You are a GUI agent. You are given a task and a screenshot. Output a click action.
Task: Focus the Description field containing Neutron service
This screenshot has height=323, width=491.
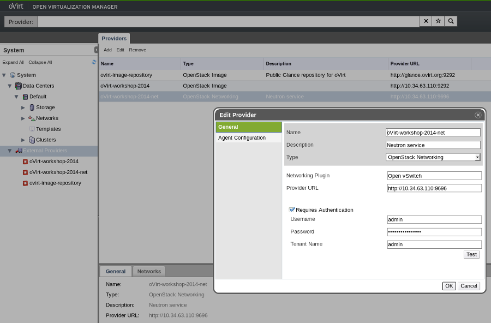coord(433,145)
